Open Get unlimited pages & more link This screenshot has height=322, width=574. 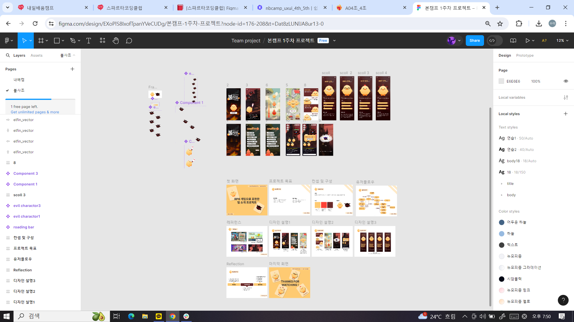tap(35, 112)
